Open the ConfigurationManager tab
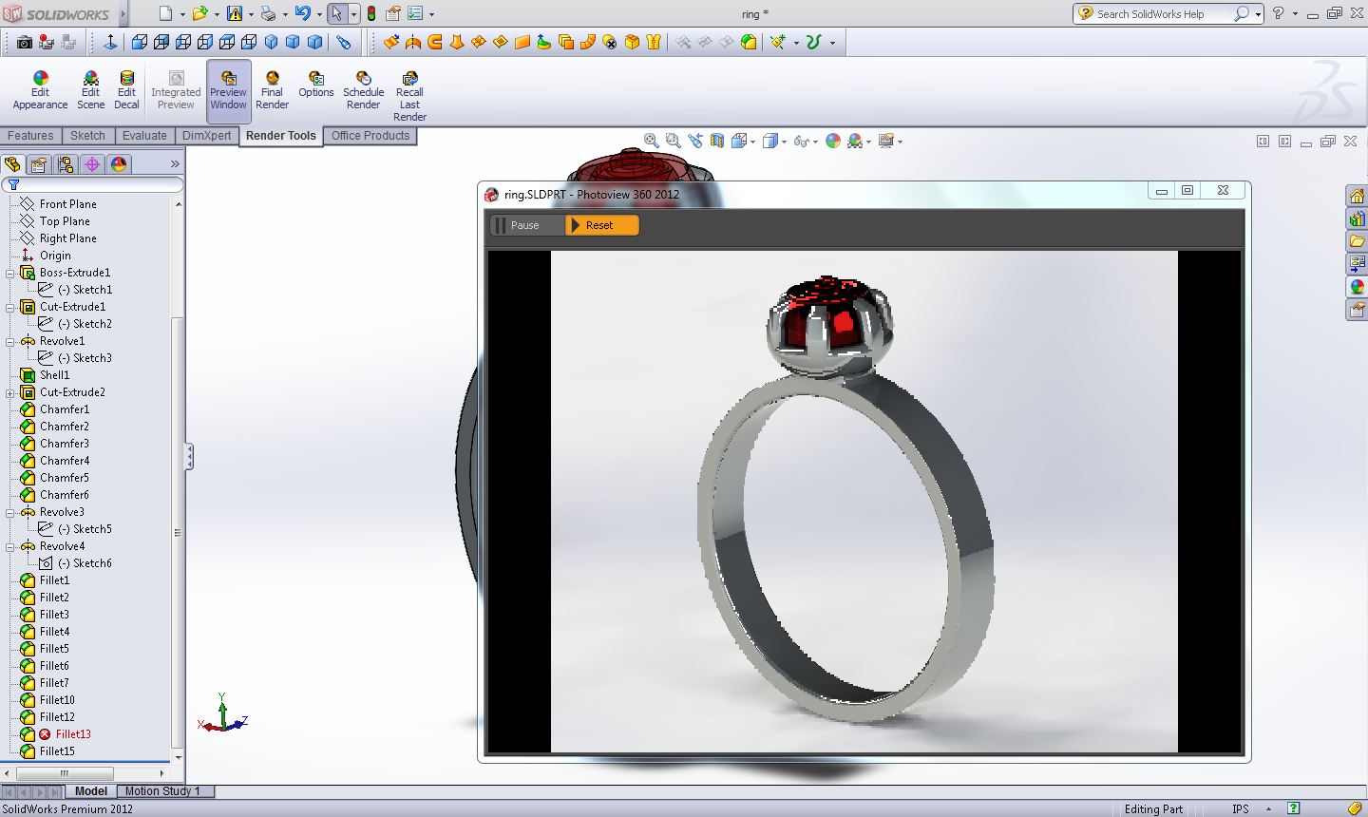The height and width of the screenshot is (817, 1368). tap(66, 164)
